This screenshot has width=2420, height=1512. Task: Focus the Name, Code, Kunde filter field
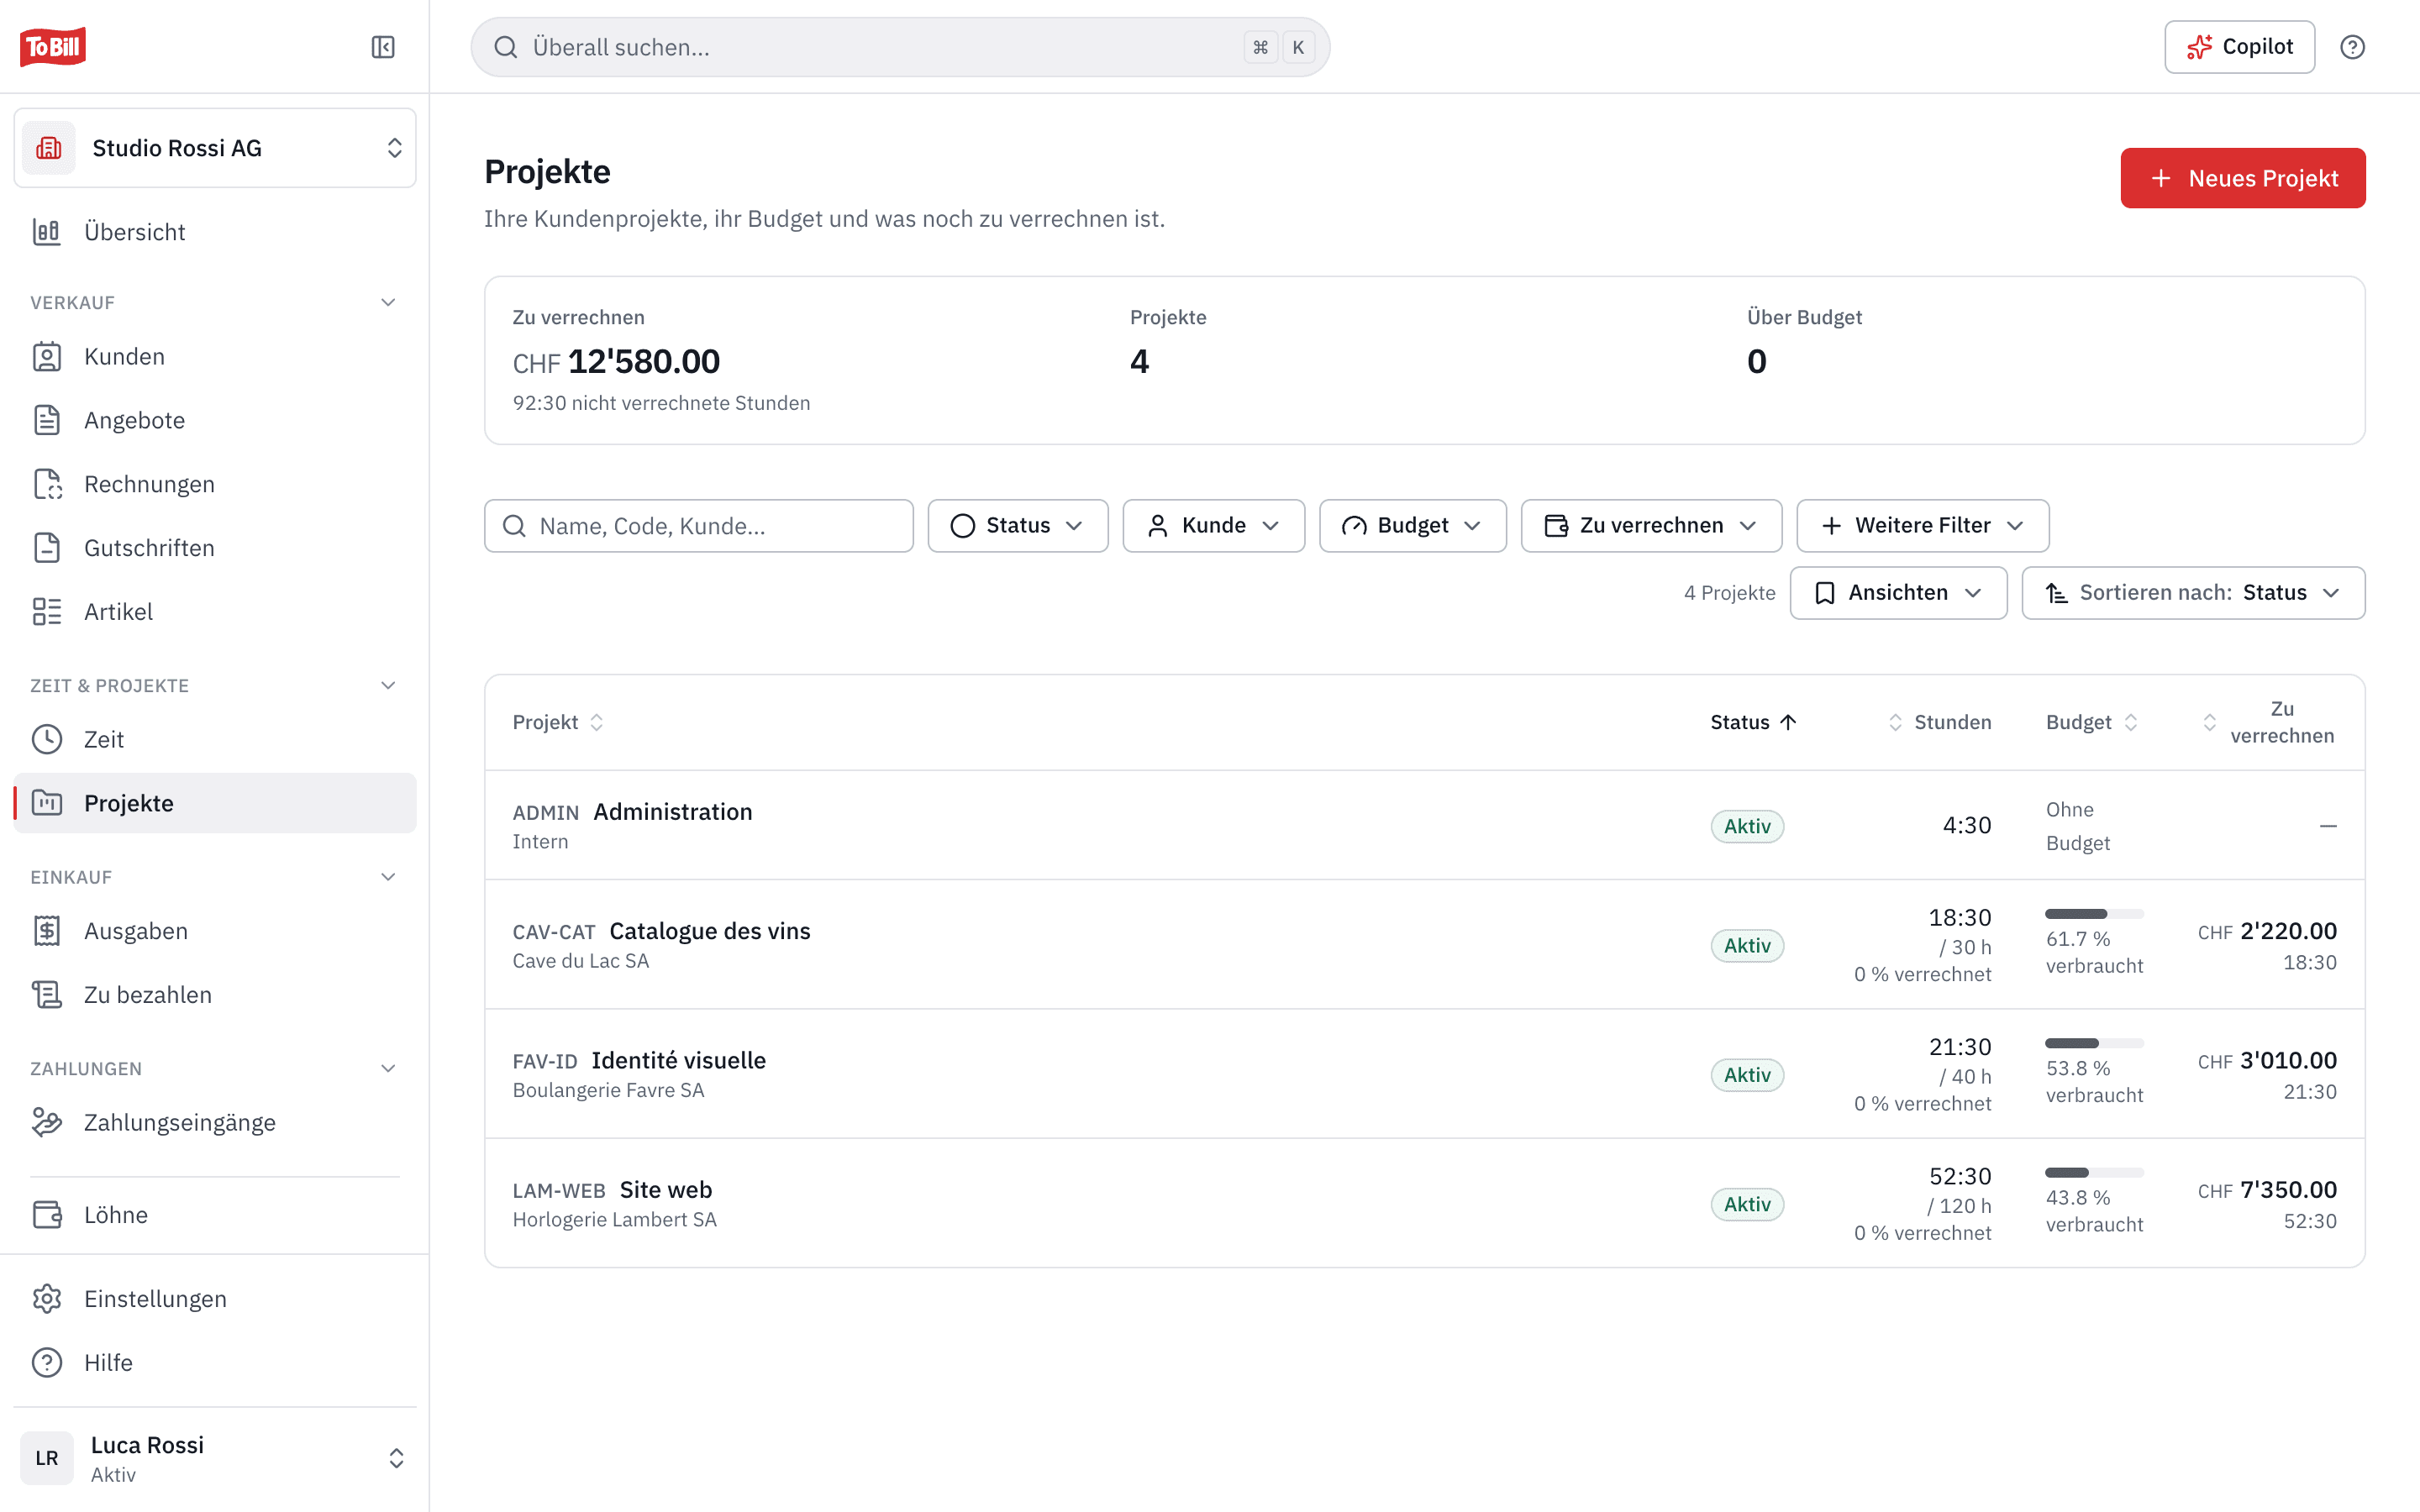699,526
